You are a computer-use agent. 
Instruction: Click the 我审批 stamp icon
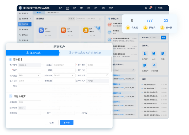coord(162,28)
